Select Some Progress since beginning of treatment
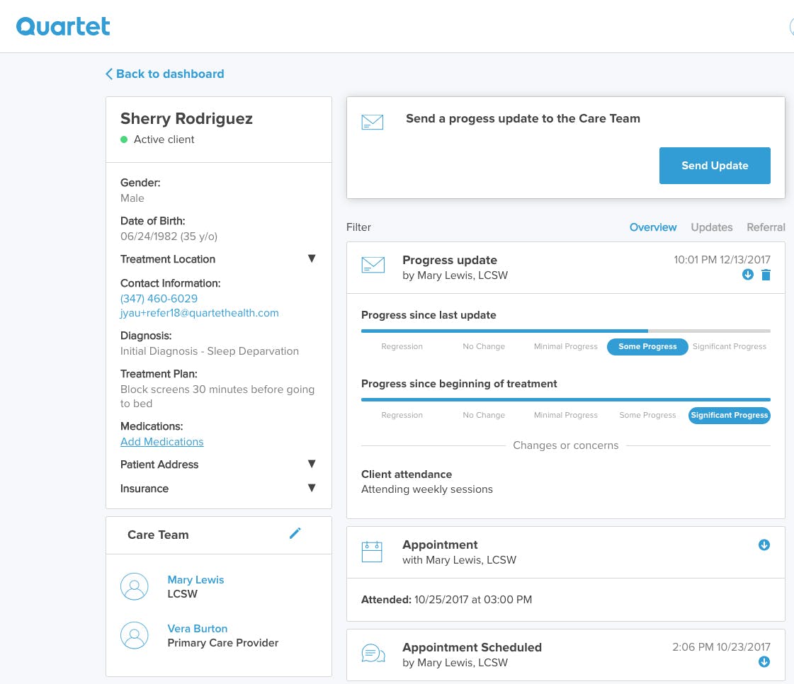Image resolution: width=794 pixels, height=684 pixels. [x=647, y=416]
